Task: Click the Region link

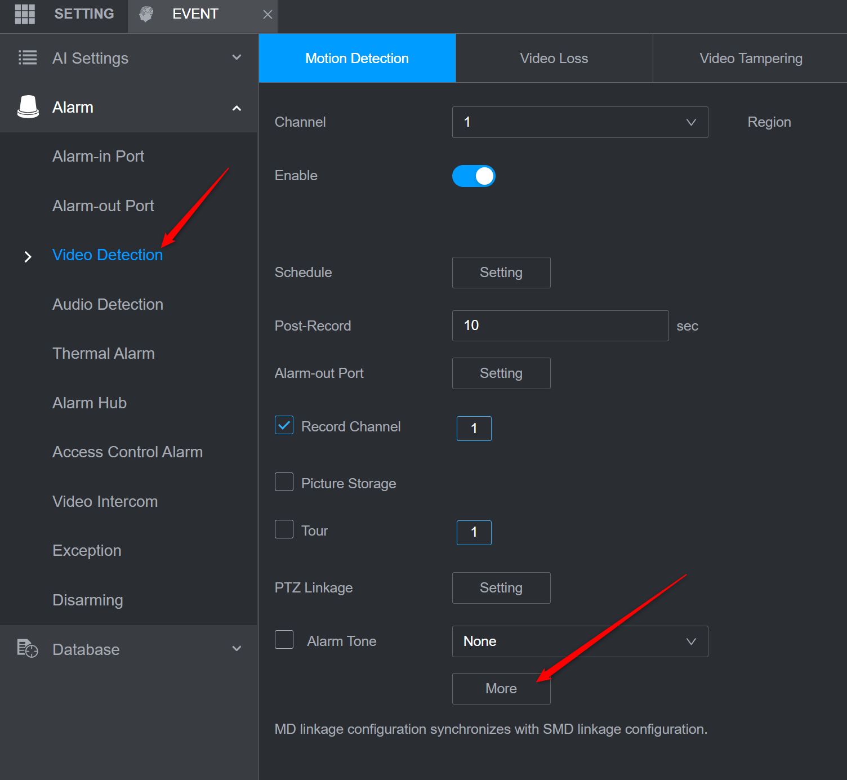Action: click(769, 122)
